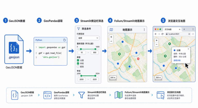Viewport: 198px width, 108px height.
Task: Go back in the browser window
Action: click(x=155, y=34)
